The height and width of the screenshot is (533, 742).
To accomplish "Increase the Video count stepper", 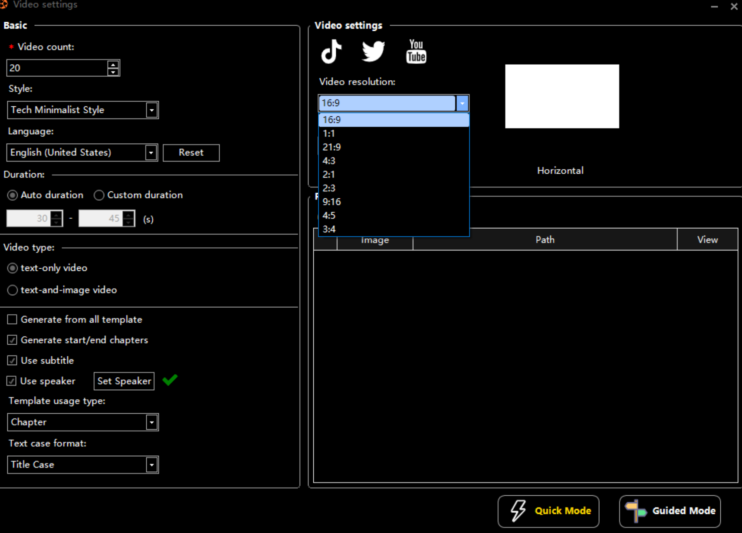I will pos(113,64).
